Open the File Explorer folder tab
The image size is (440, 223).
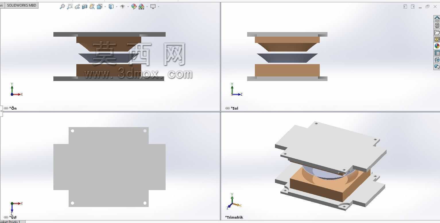(437, 32)
